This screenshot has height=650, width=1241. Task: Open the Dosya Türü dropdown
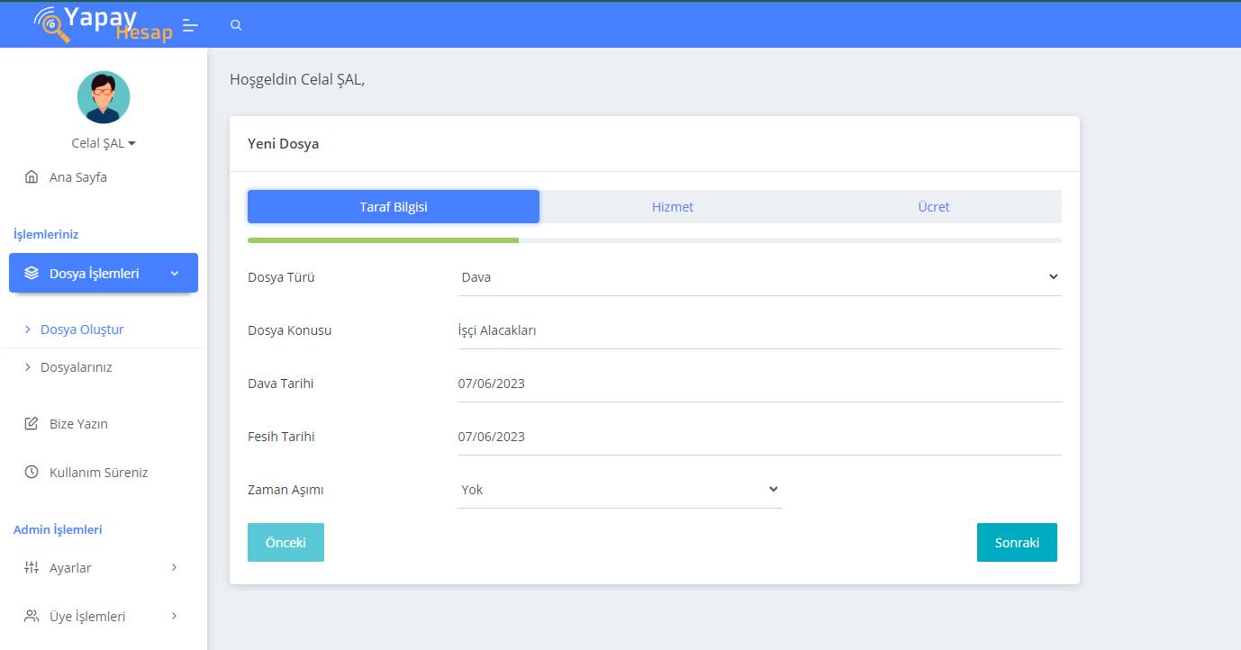tap(759, 277)
